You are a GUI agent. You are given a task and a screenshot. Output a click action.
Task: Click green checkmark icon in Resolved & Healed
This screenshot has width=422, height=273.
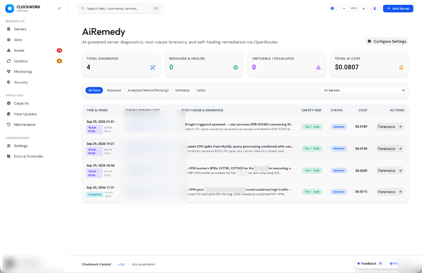[235, 67]
